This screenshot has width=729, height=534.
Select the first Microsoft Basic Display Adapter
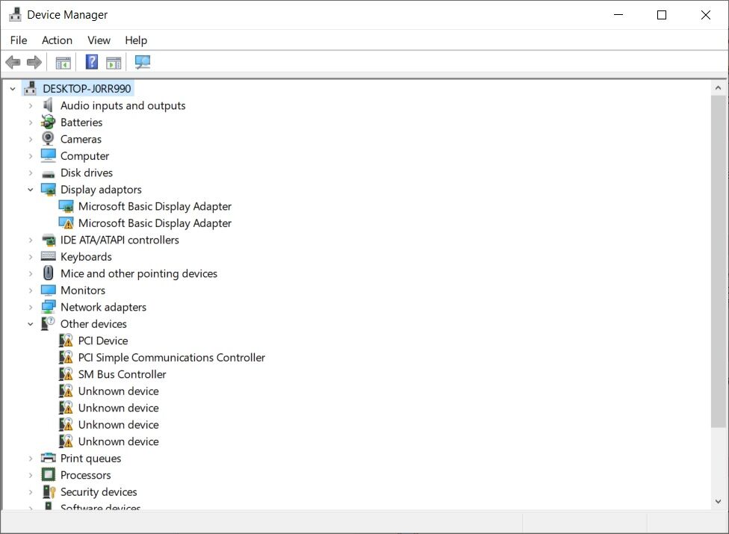pos(155,206)
